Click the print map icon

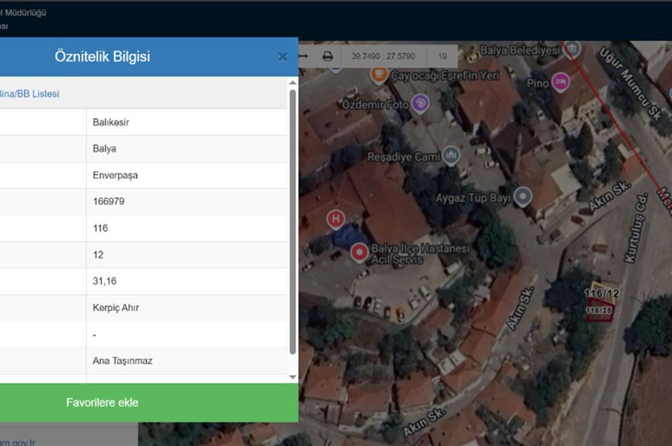point(327,56)
